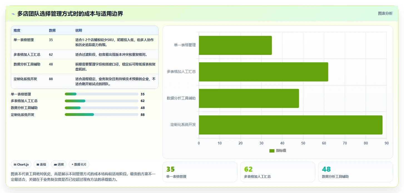404x193 pixels.
Task: Open the 35 单一表格管理 data card
Action: click(200, 172)
